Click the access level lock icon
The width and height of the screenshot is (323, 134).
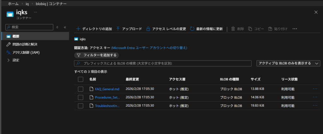click(x=148, y=29)
